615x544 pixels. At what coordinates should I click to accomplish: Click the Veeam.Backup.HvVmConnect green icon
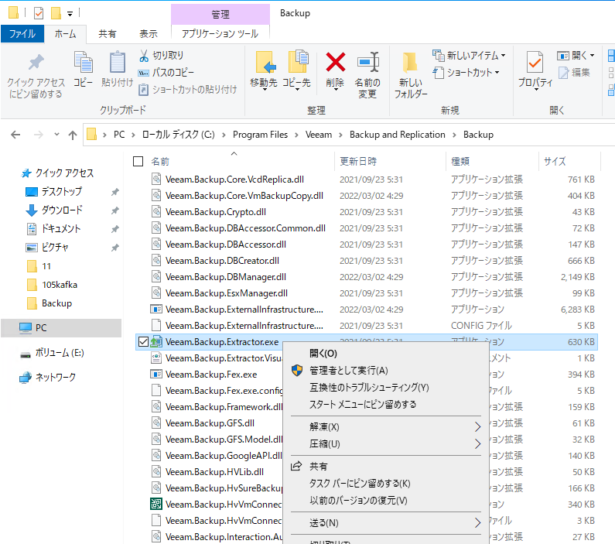click(x=156, y=504)
